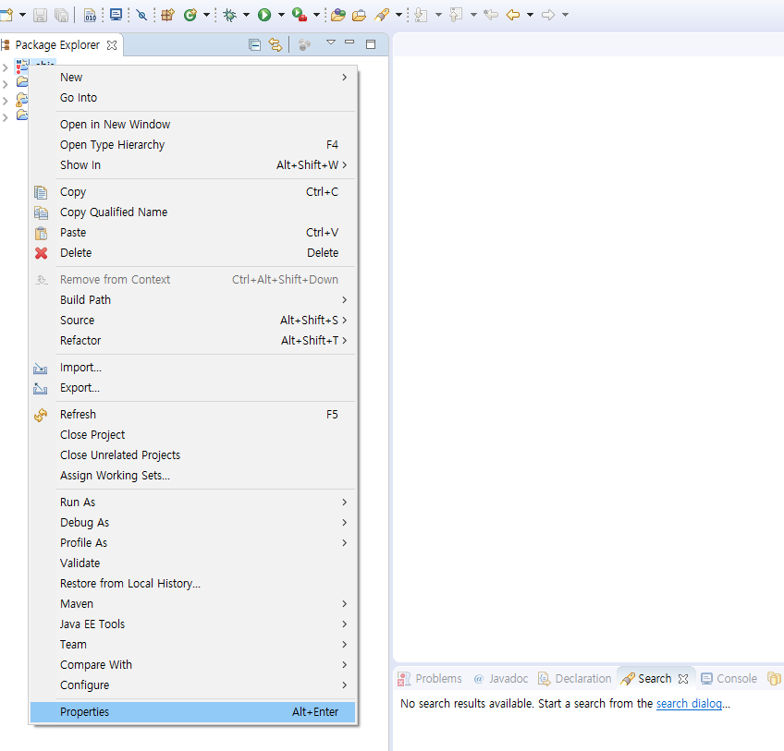Viewport: 784px width, 751px height.
Task: Maximize the Package Explorer view
Action: point(371,44)
